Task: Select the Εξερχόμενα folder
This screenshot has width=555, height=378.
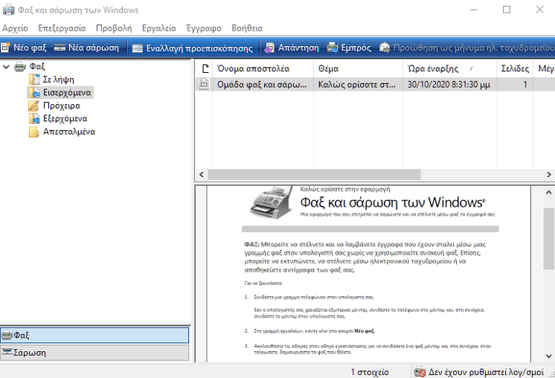Action: pos(65,119)
